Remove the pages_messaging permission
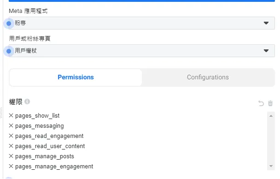The width and height of the screenshot is (280, 179). coord(11,125)
